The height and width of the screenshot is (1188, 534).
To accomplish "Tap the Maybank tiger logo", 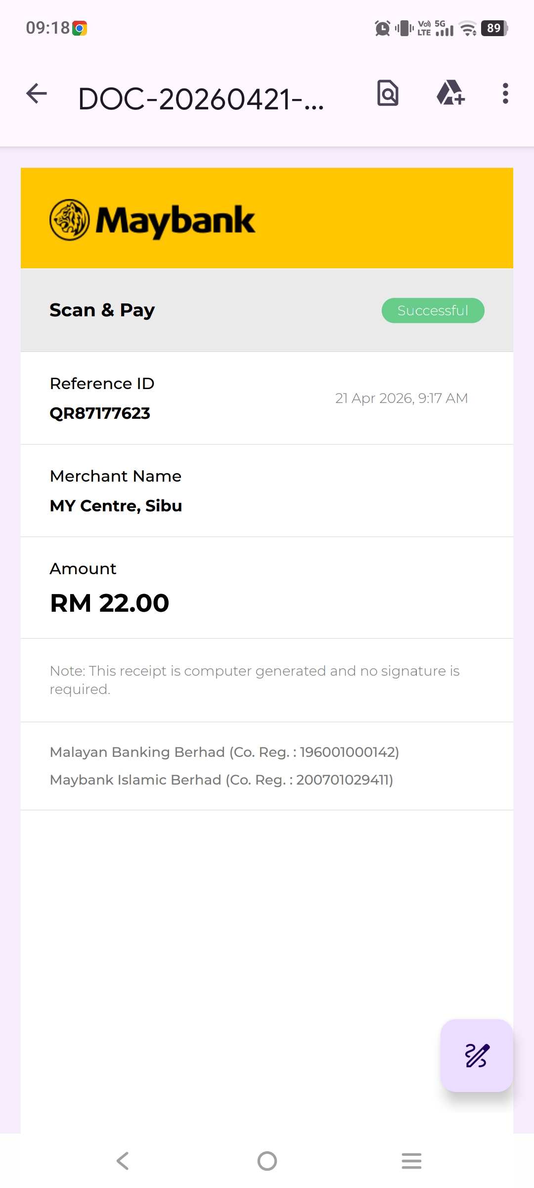I will tap(70, 220).
